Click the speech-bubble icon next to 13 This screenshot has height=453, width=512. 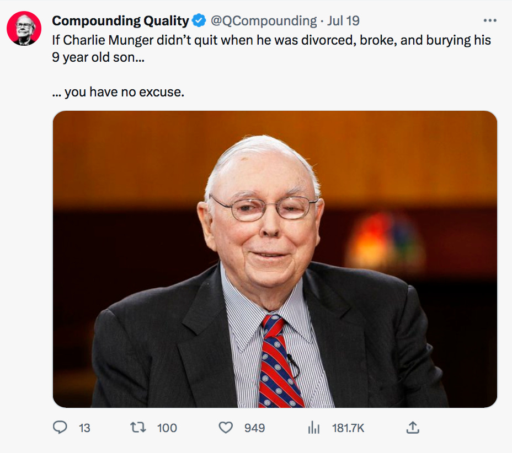pos(61,427)
